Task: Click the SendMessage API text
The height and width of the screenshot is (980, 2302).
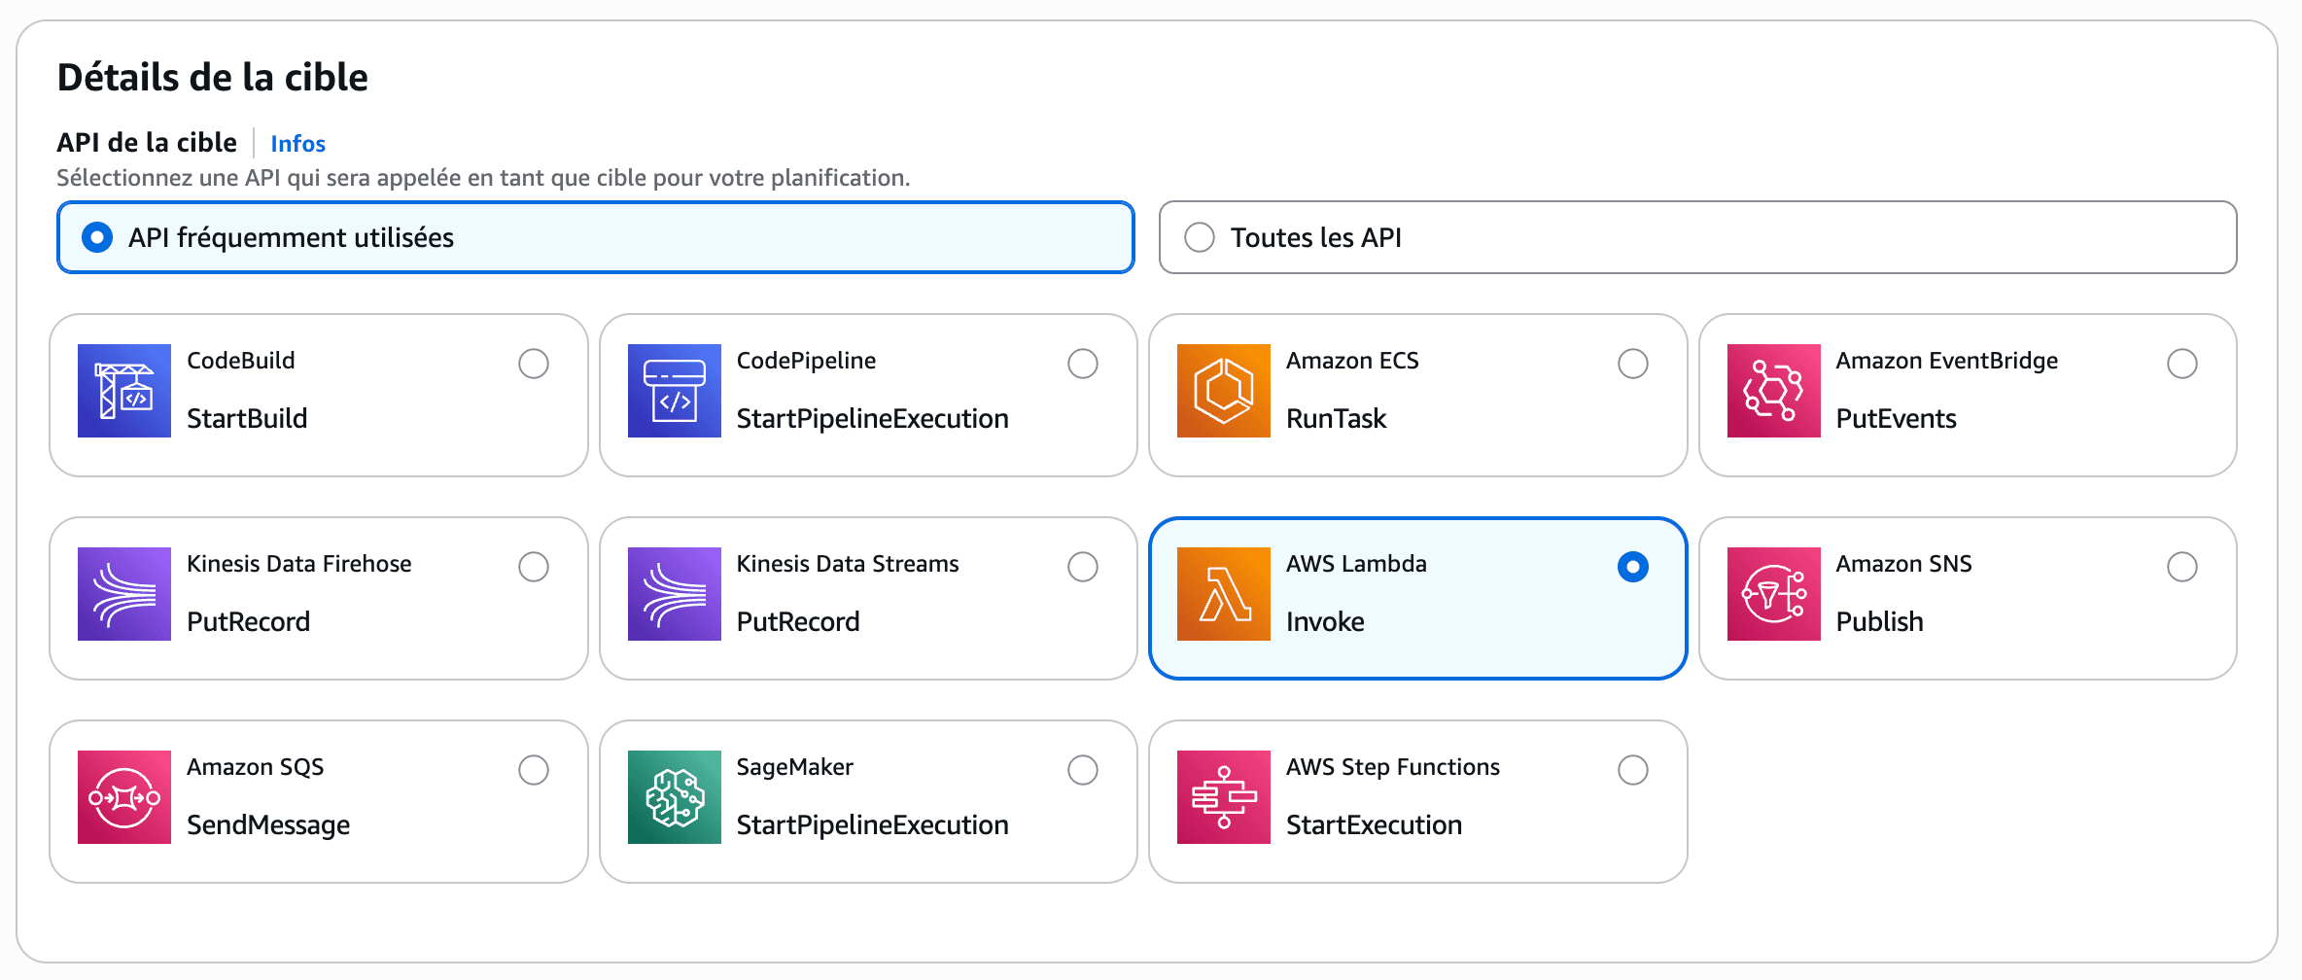Action: coord(268,825)
